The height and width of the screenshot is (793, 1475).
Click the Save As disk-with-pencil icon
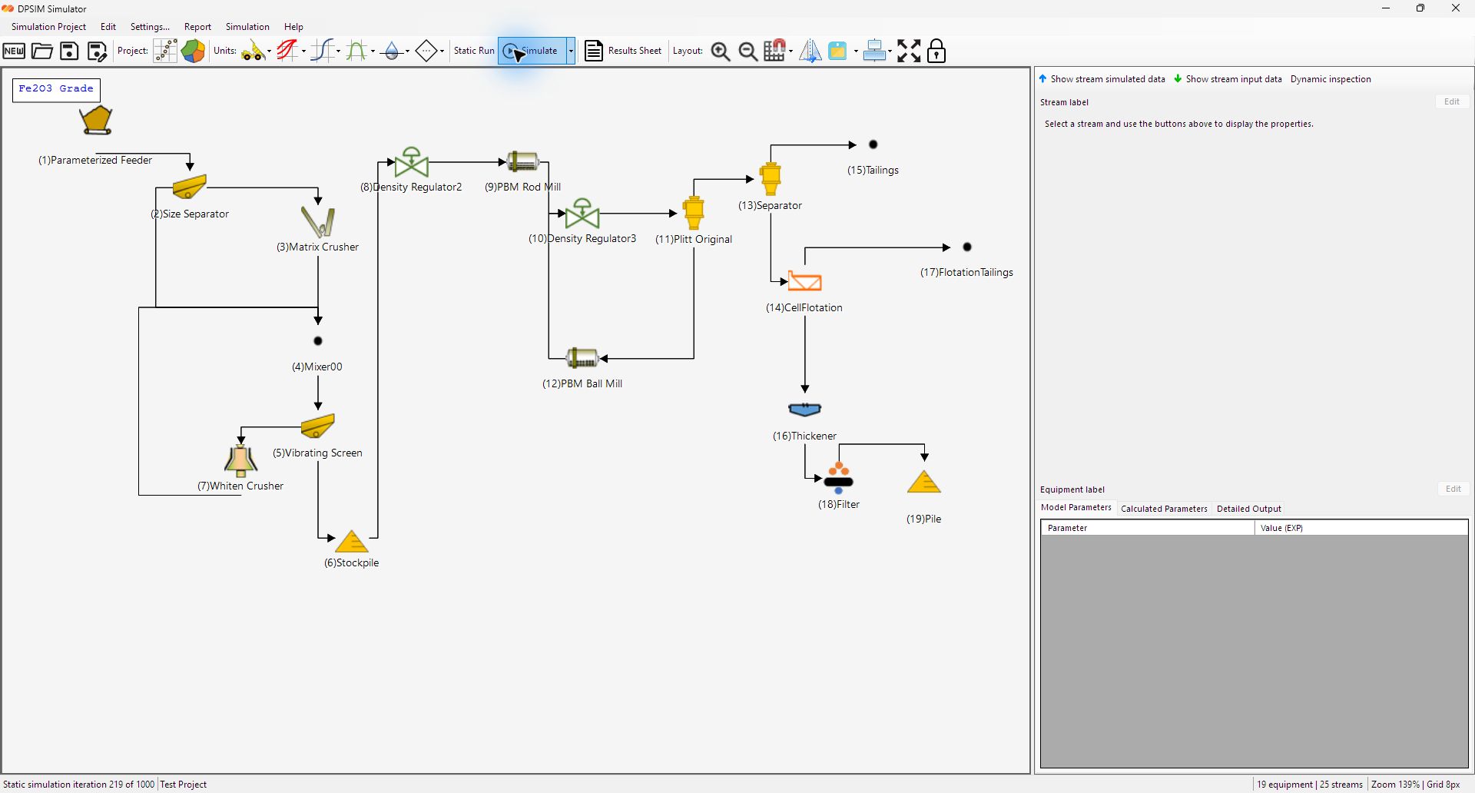coord(97,51)
